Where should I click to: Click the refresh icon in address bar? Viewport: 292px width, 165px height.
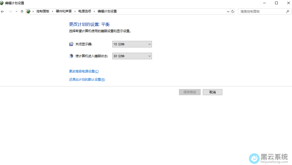click(x=232, y=11)
